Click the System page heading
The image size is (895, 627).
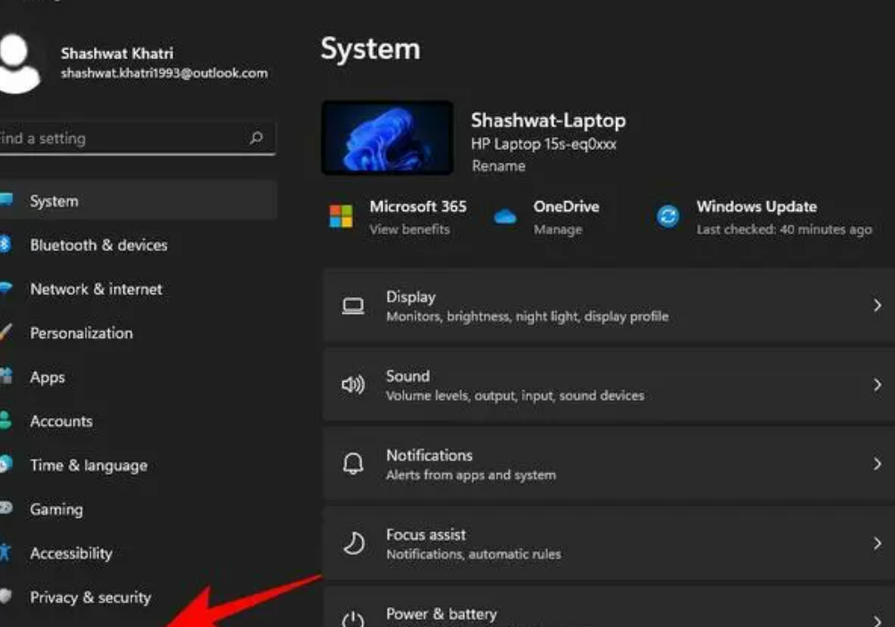370,48
